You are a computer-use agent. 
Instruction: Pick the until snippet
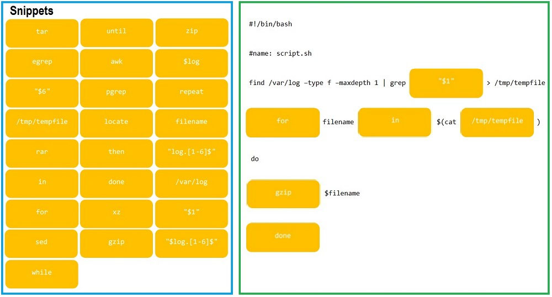(116, 33)
